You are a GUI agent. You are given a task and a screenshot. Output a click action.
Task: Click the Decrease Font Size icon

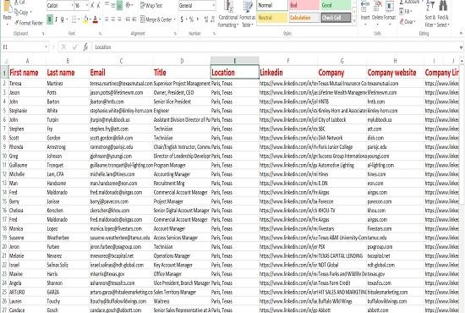coord(98,5)
